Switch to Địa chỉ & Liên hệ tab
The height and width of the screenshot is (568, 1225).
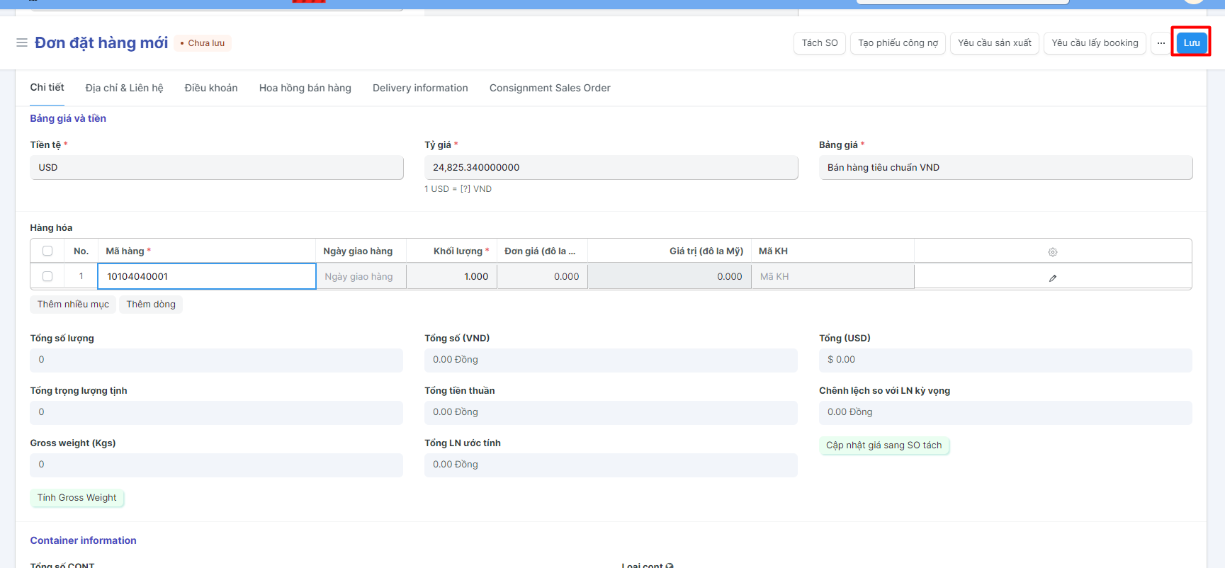pos(124,88)
